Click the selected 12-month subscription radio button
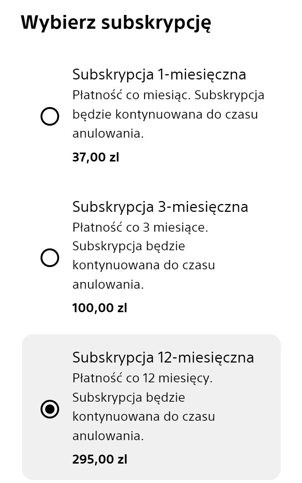The width and height of the screenshot is (302, 483). (49, 409)
